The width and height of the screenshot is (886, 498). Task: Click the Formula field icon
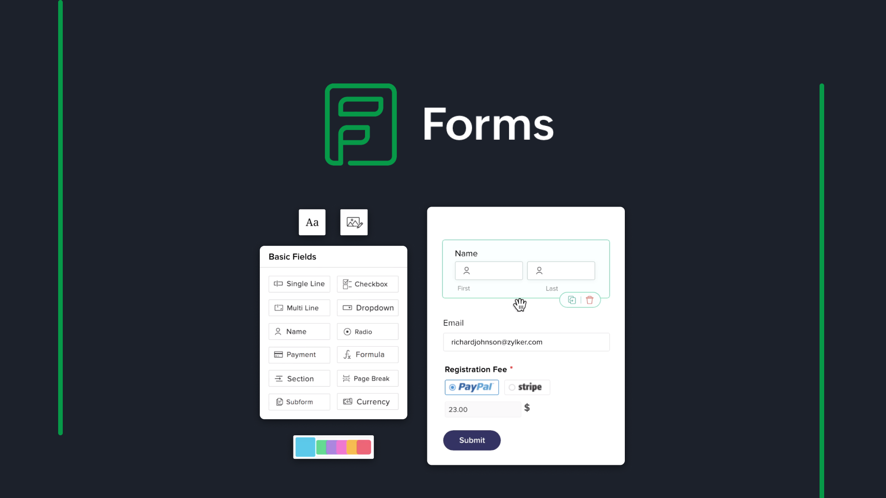coord(348,355)
